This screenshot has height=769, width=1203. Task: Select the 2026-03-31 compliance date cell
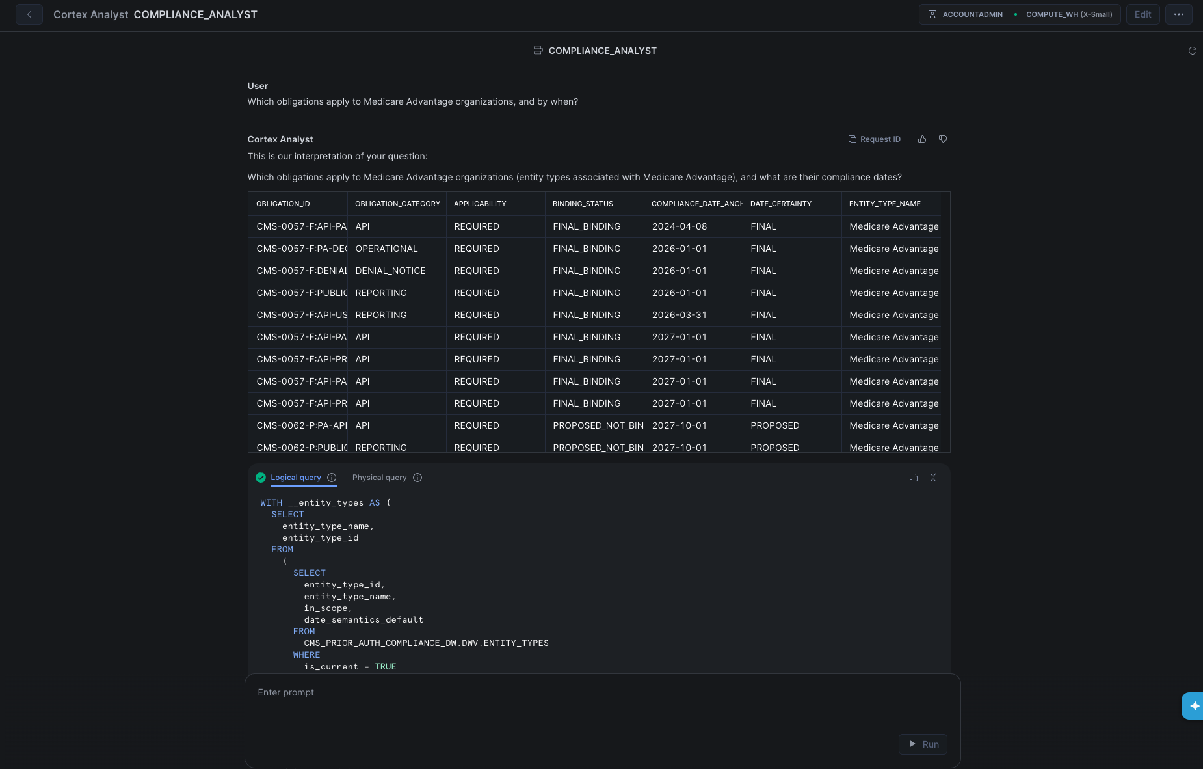(x=693, y=315)
